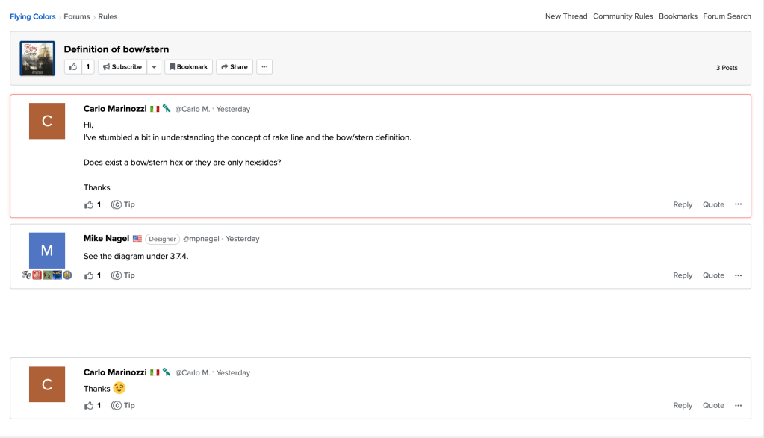Screen dimensions: 764x438
Task: Quote Carlo's first post
Action: point(713,204)
